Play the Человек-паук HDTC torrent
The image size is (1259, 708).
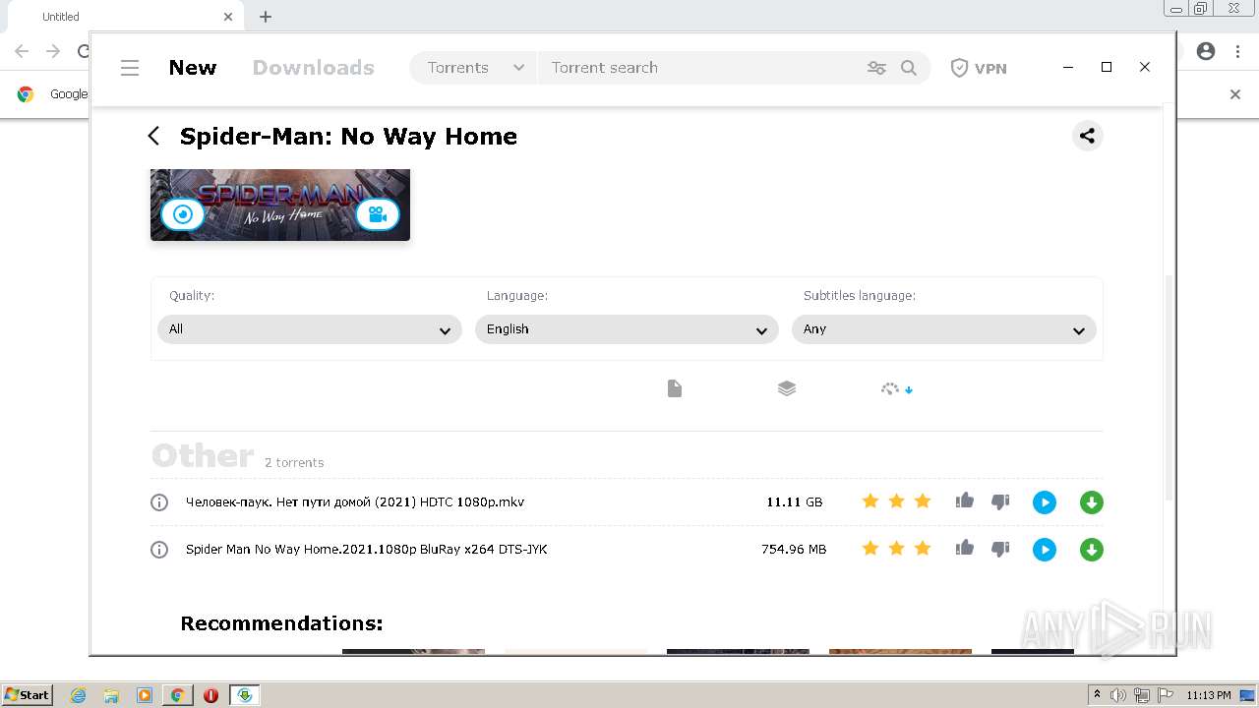click(x=1045, y=502)
